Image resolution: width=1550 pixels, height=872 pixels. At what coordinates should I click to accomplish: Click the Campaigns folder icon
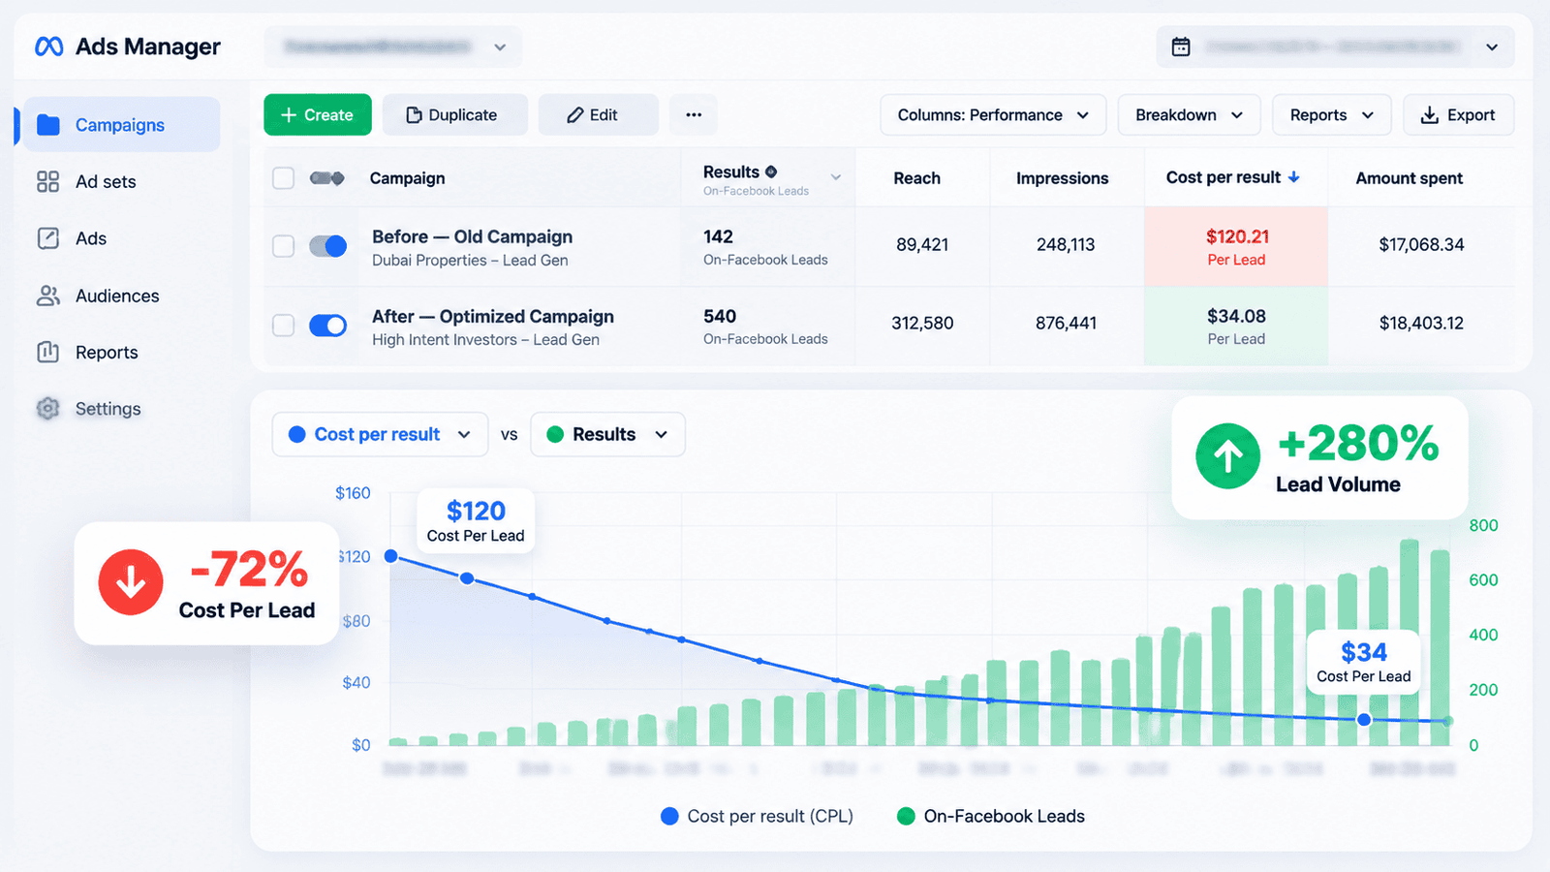[47, 125]
